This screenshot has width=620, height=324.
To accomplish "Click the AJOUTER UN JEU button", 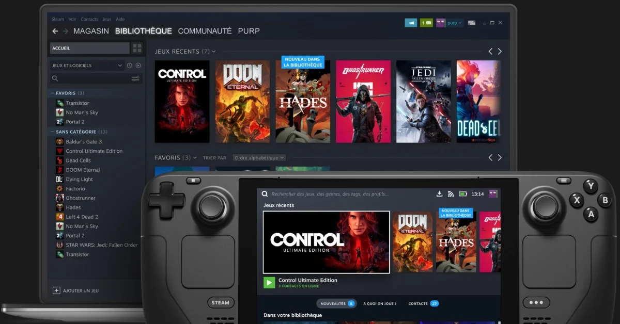I will click(x=81, y=290).
